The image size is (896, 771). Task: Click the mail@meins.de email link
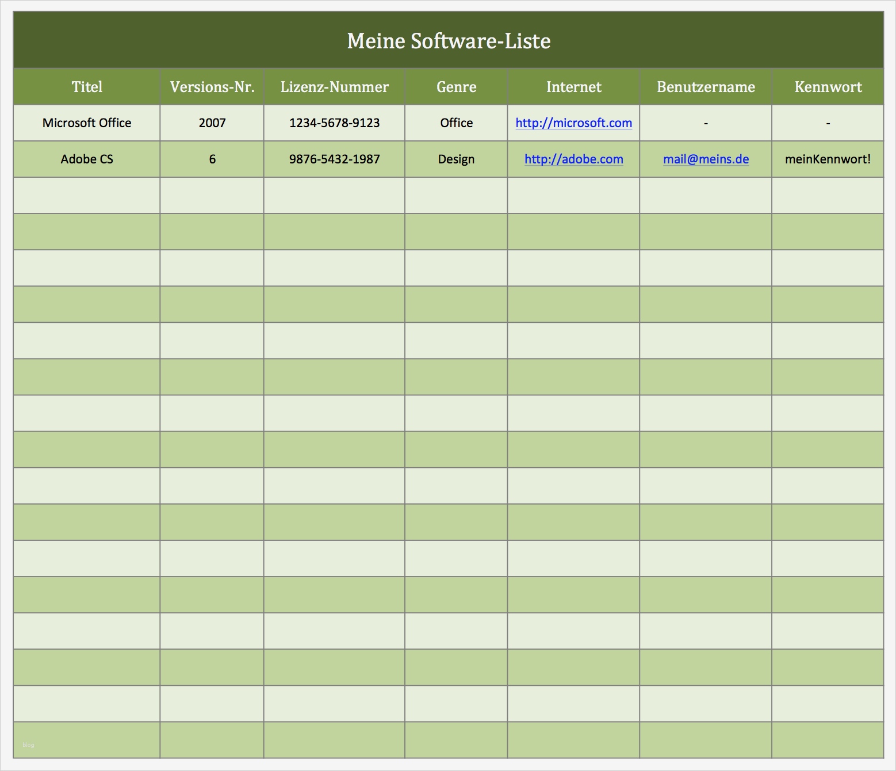pyautogui.click(x=706, y=159)
